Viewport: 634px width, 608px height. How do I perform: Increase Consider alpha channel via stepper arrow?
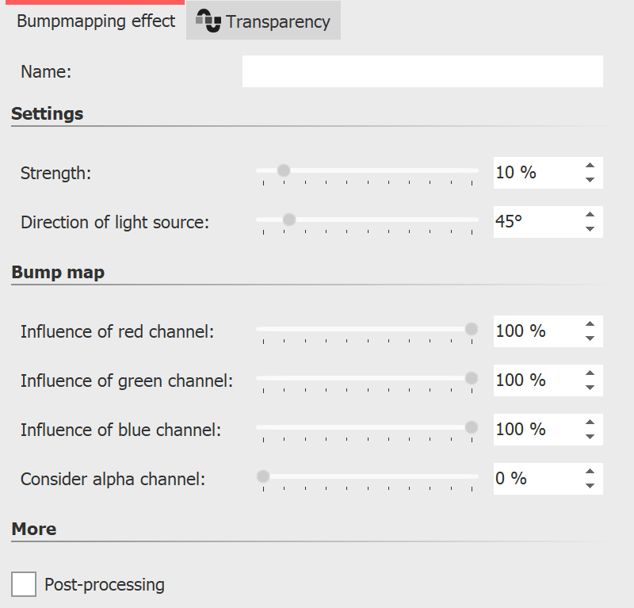[x=590, y=472]
